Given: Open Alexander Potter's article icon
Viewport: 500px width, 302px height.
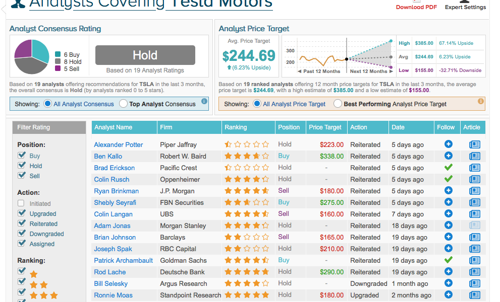Looking at the screenshot, I should (474, 144).
